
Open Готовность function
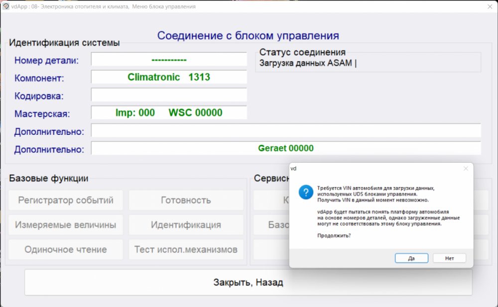click(186, 200)
